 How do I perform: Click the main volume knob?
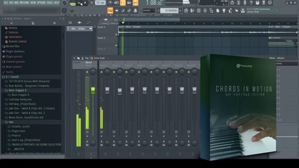coord(64,3)
